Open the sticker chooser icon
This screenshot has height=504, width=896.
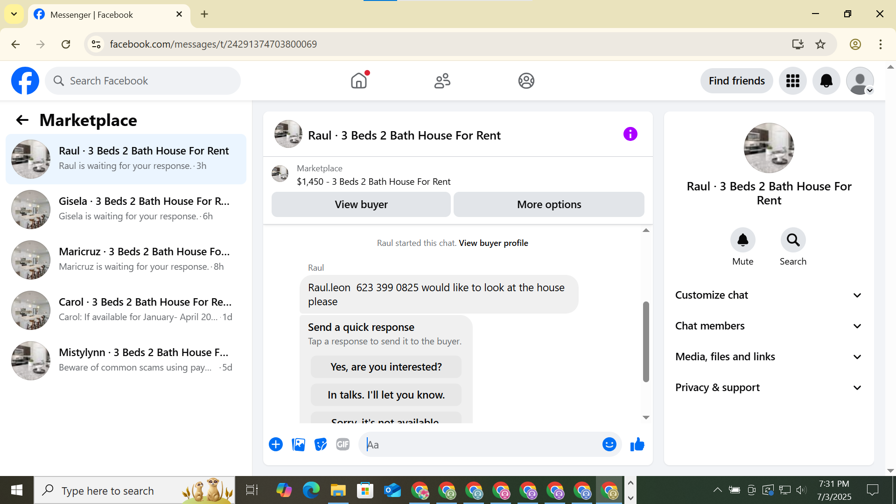(x=321, y=445)
